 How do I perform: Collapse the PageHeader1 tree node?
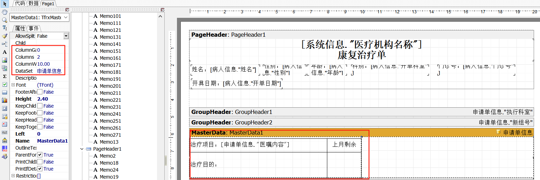point(82,149)
